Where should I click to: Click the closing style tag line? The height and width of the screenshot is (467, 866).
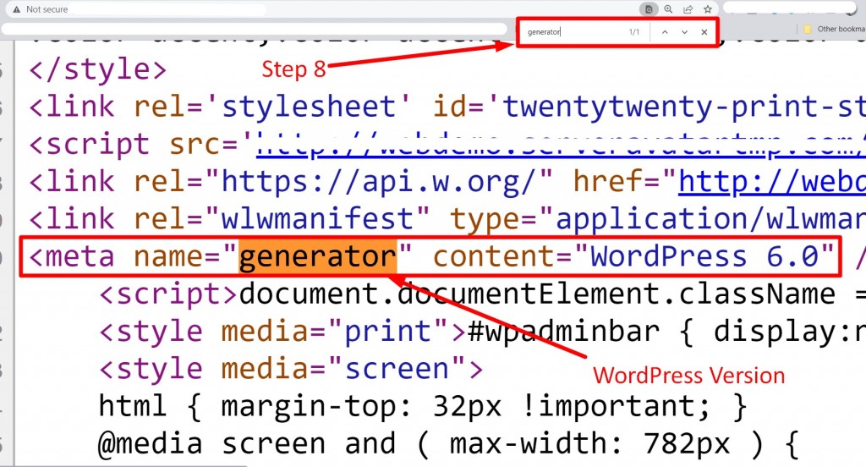pos(97,70)
